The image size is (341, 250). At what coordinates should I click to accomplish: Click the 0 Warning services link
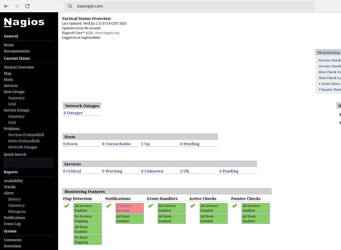pos(112,171)
